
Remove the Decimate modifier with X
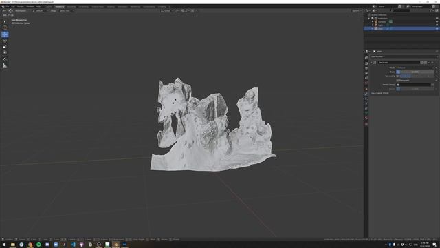point(432,63)
